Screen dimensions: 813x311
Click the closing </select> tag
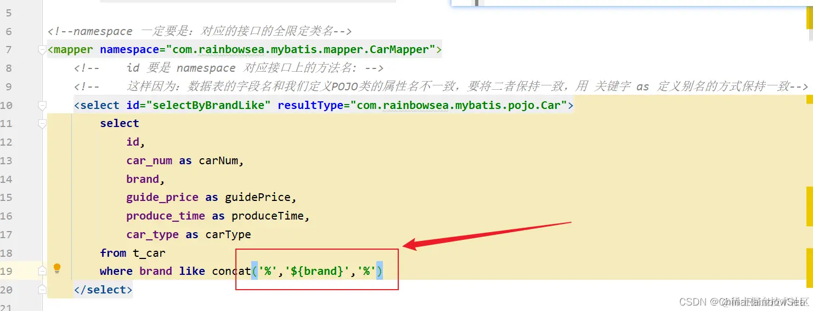[103, 290]
